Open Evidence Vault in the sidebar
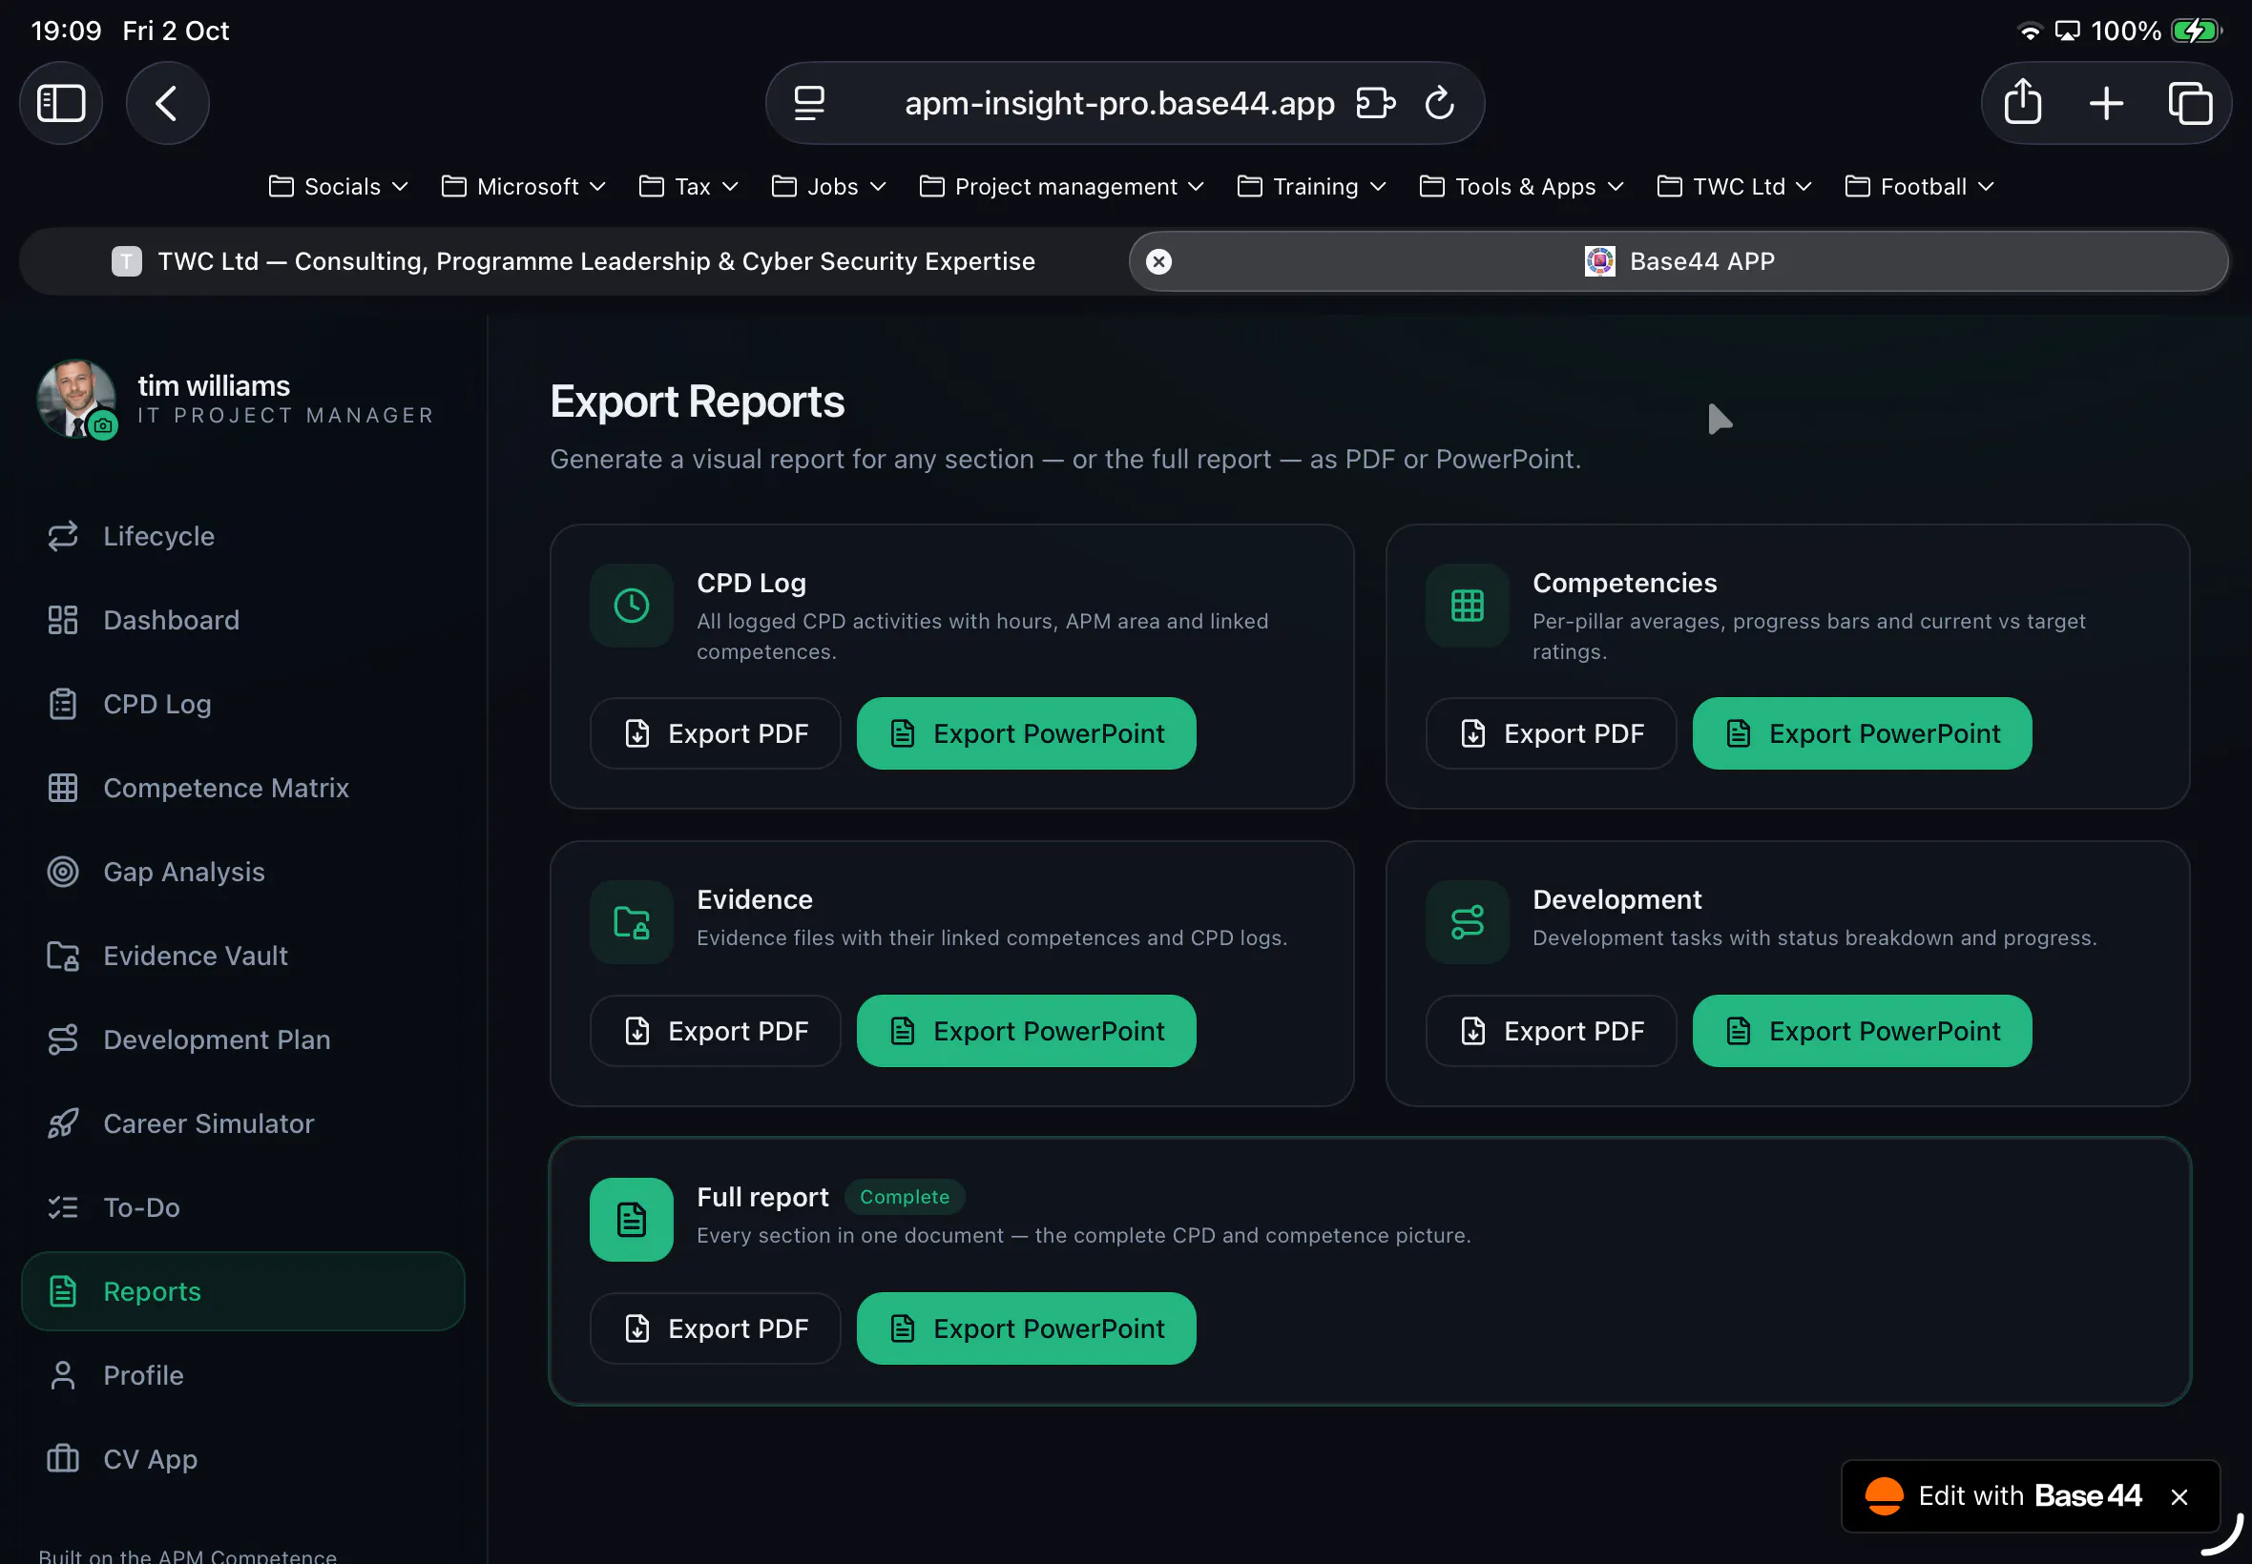Viewport: 2252px width, 1564px height. coord(243,956)
